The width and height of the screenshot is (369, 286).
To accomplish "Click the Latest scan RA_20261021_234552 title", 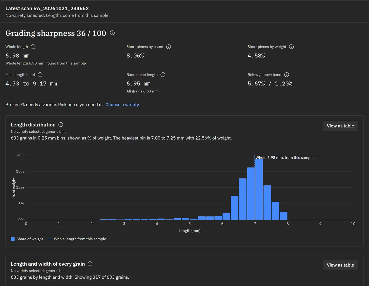I will click(47, 8).
